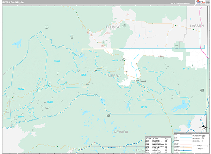Click the 'ZIP Code' column header in index
211x154 pixels.
tap(148, 139)
